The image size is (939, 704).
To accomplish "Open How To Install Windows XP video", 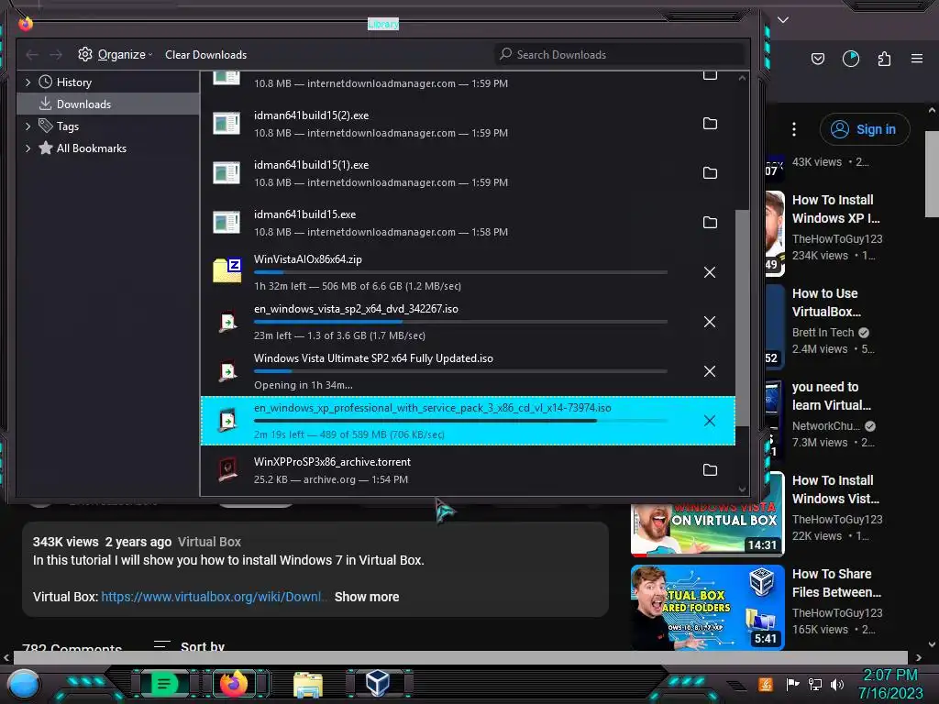I will (836, 209).
